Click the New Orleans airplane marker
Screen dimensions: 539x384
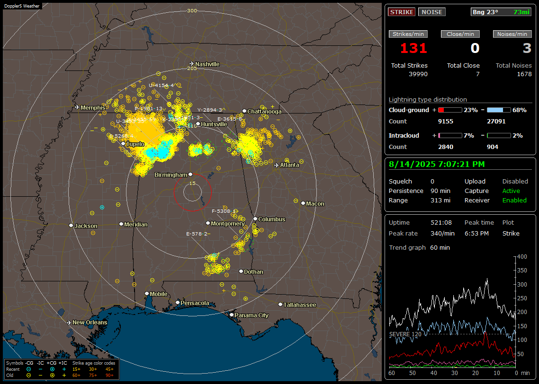coord(69,323)
